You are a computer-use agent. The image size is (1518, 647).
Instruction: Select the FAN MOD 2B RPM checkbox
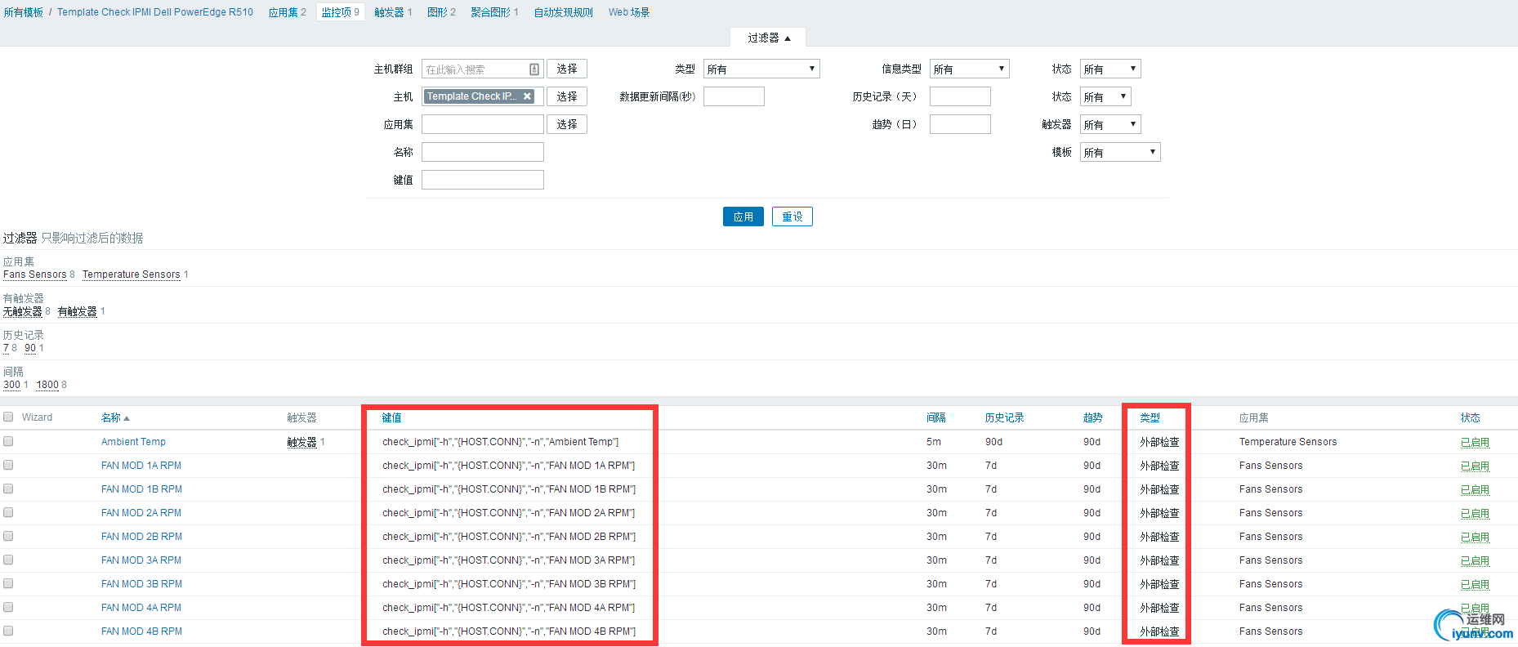point(8,536)
